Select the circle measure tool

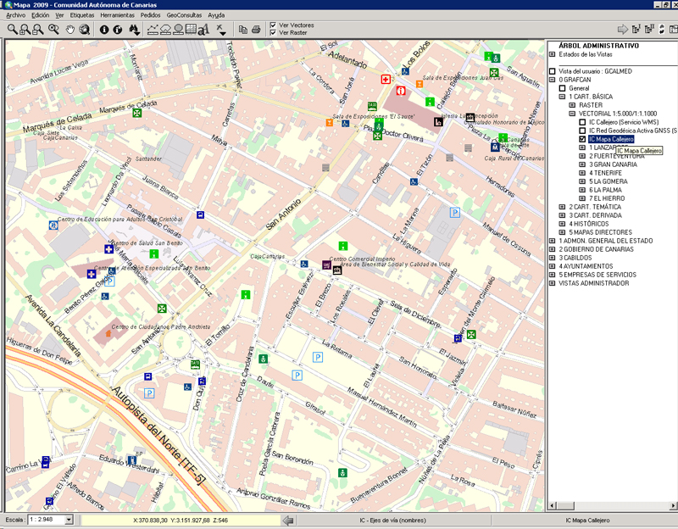(x=178, y=30)
